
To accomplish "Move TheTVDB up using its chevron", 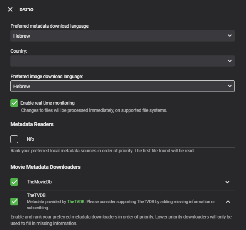I will click(228, 202).
